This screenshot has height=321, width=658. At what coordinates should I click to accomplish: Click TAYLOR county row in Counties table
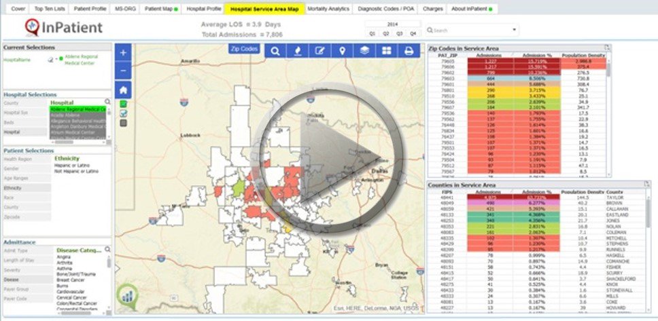[537, 197]
